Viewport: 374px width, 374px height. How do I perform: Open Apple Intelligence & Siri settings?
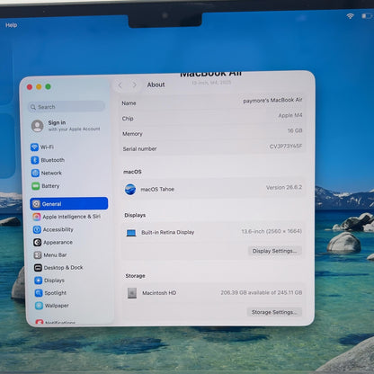[67, 217]
